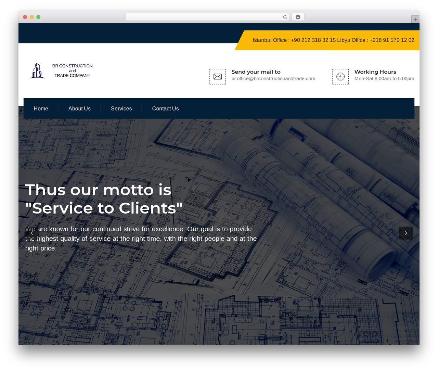
Task: Go to next slide arrow
Action: point(406,233)
